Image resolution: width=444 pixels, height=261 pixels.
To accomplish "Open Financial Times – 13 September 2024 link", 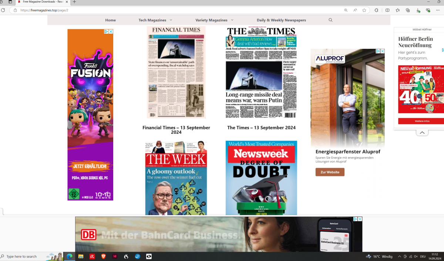I will pos(176,130).
